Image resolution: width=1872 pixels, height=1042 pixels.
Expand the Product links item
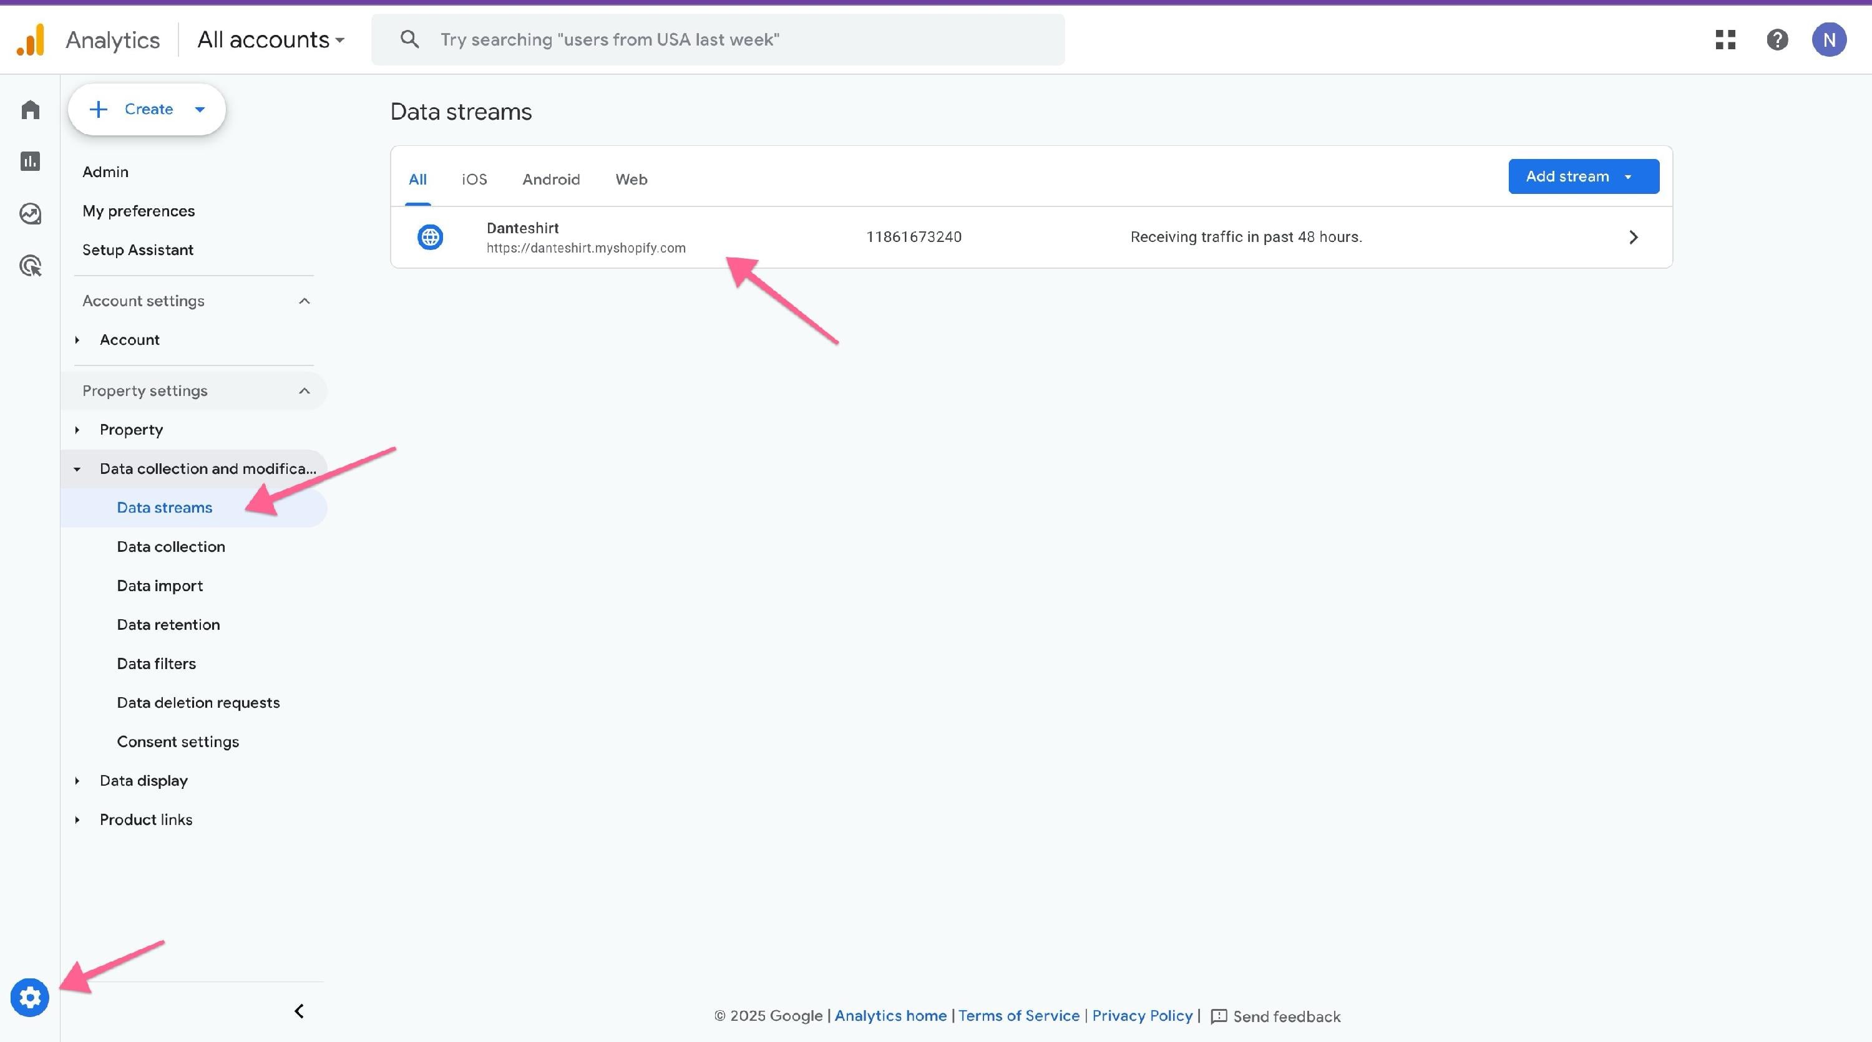click(77, 820)
